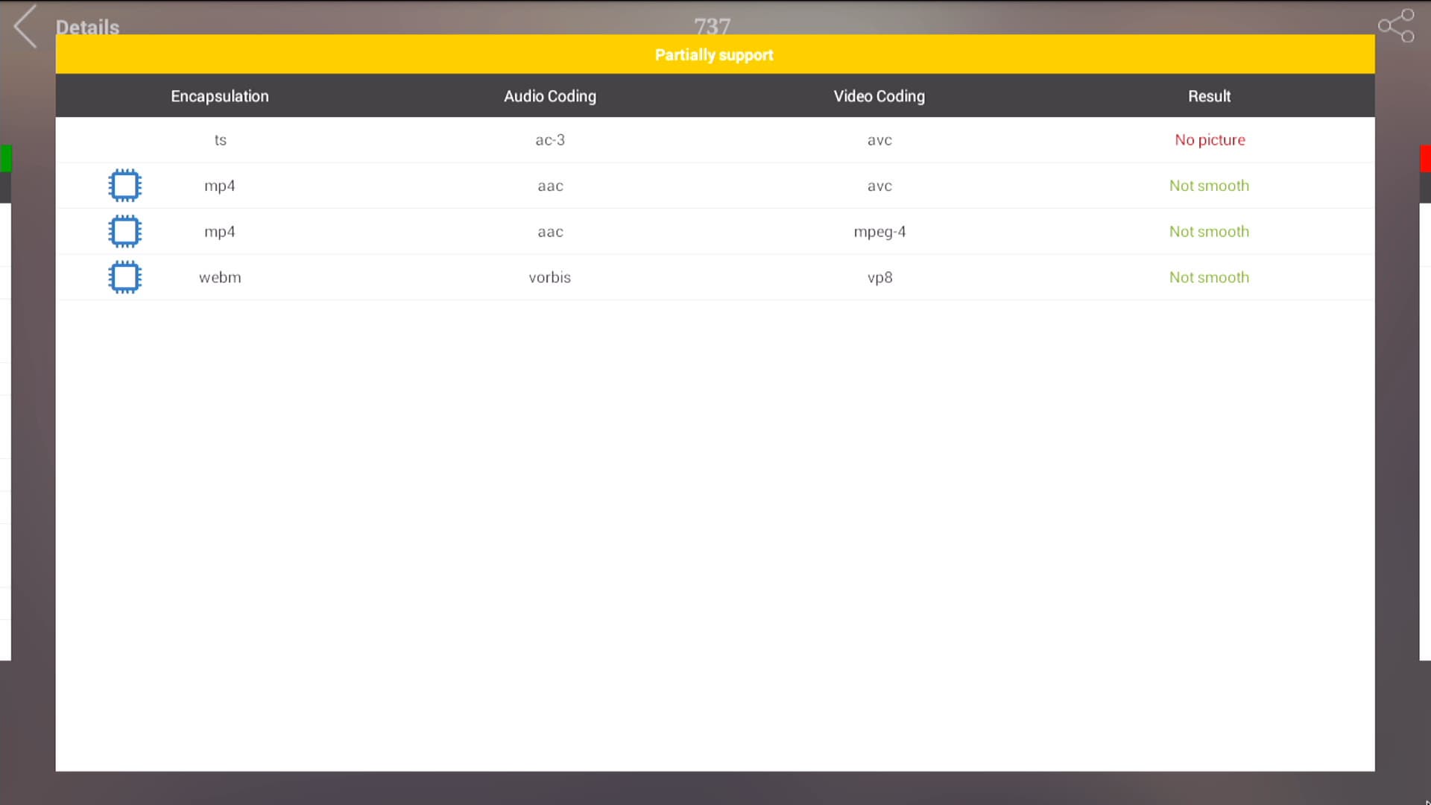Click the red marker on right edge

tap(1425, 158)
